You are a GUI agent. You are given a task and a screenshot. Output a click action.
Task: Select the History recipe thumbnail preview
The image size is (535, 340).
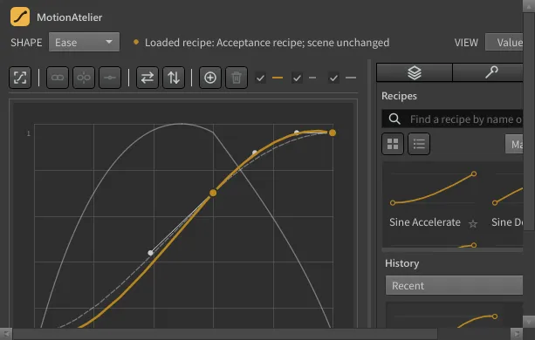click(454, 316)
